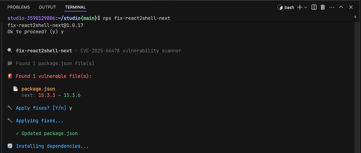Viewport: 361px width, 153px height.
Task: Maximize panel size with the up chevron
Action: coord(341,7)
